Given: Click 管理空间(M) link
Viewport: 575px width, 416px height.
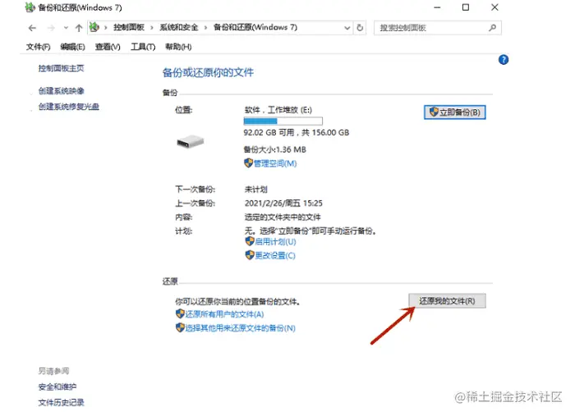Looking at the screenshot, I should [x=275, y=163].
